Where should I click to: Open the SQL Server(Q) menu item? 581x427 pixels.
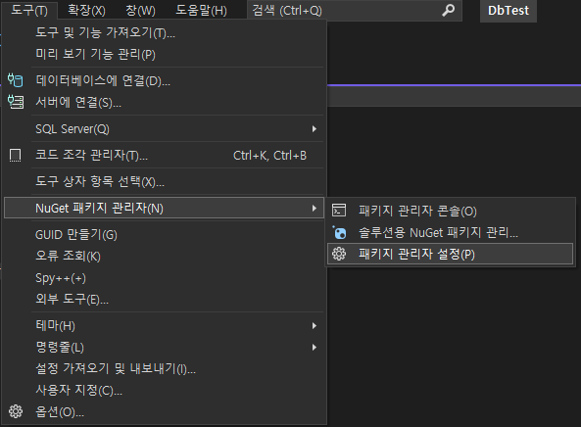pos(165,129)
